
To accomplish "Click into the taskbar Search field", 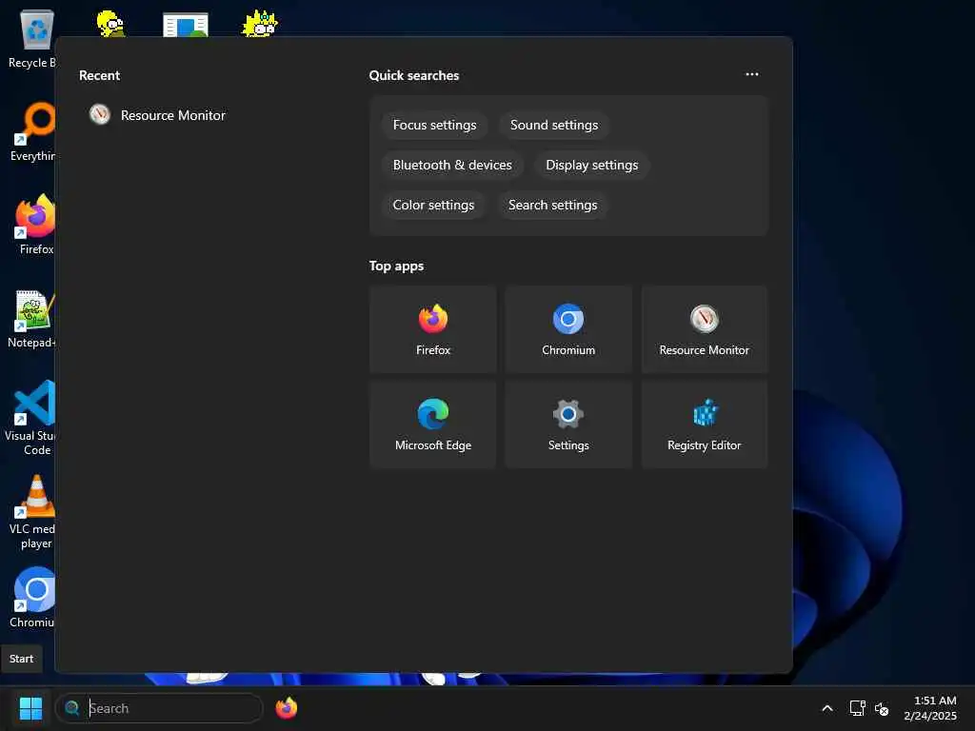I will (x=159, y=708).
